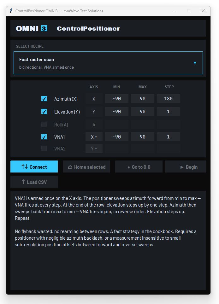Click the Elevation MIN field
Viewport: 219px width, 304px height.
(x=116, y=112)
